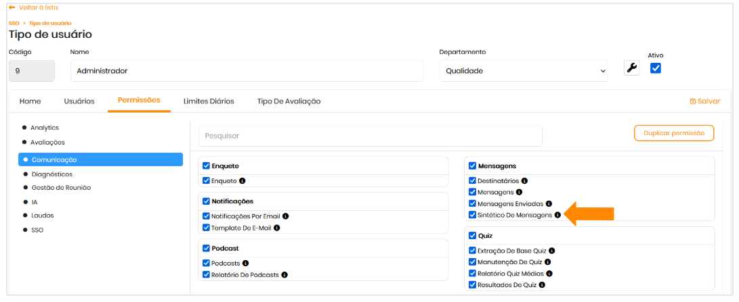The width and height of the screenshot is (739, 302).
Task: Click Voltar à lista link
Action: coord(33,7)
